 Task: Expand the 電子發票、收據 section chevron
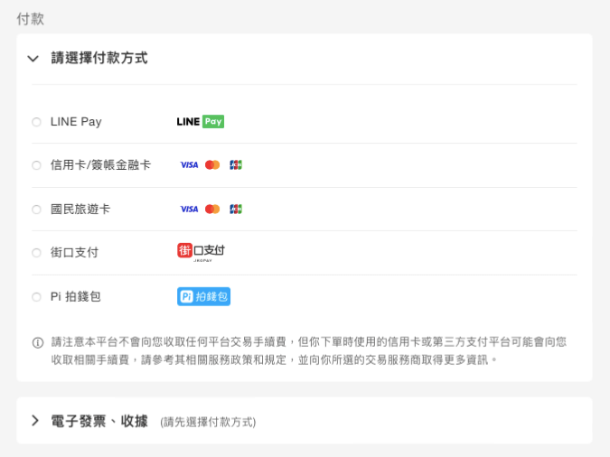click(34, 421)
